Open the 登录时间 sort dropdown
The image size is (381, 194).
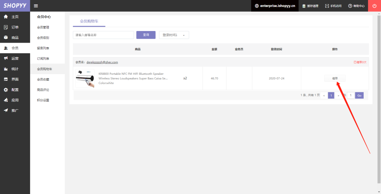coord(174,35)
